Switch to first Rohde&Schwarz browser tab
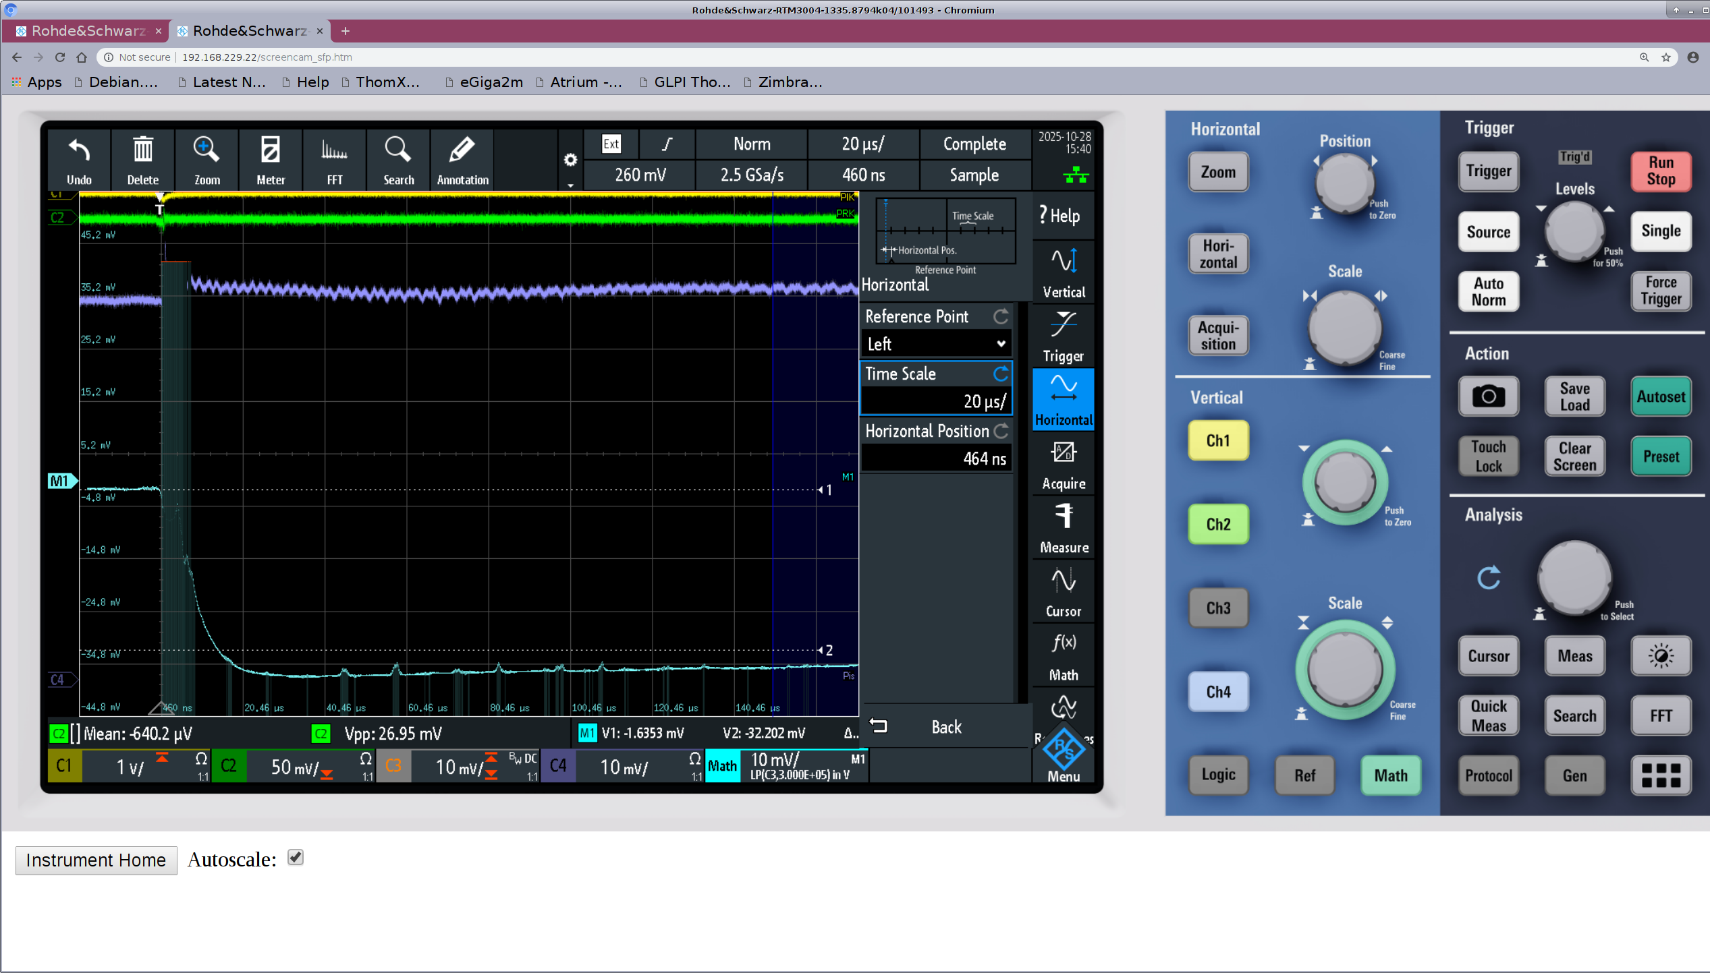Viewport: 1710px width, 973px height. [88, 31]
